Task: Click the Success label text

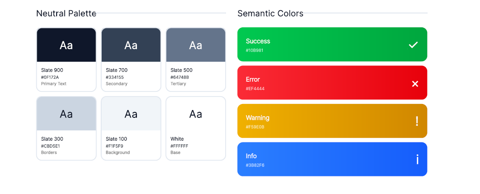Action: 258,41
